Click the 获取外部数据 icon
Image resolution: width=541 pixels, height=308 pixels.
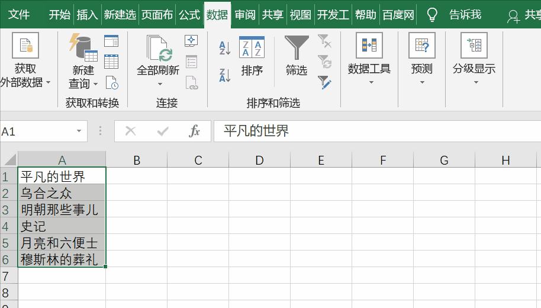tap(25, 45)
